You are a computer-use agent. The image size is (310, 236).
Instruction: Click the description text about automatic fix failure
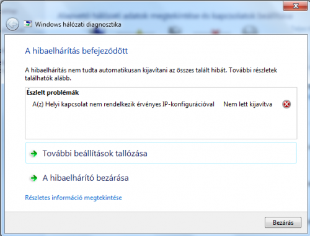point(151,74)
